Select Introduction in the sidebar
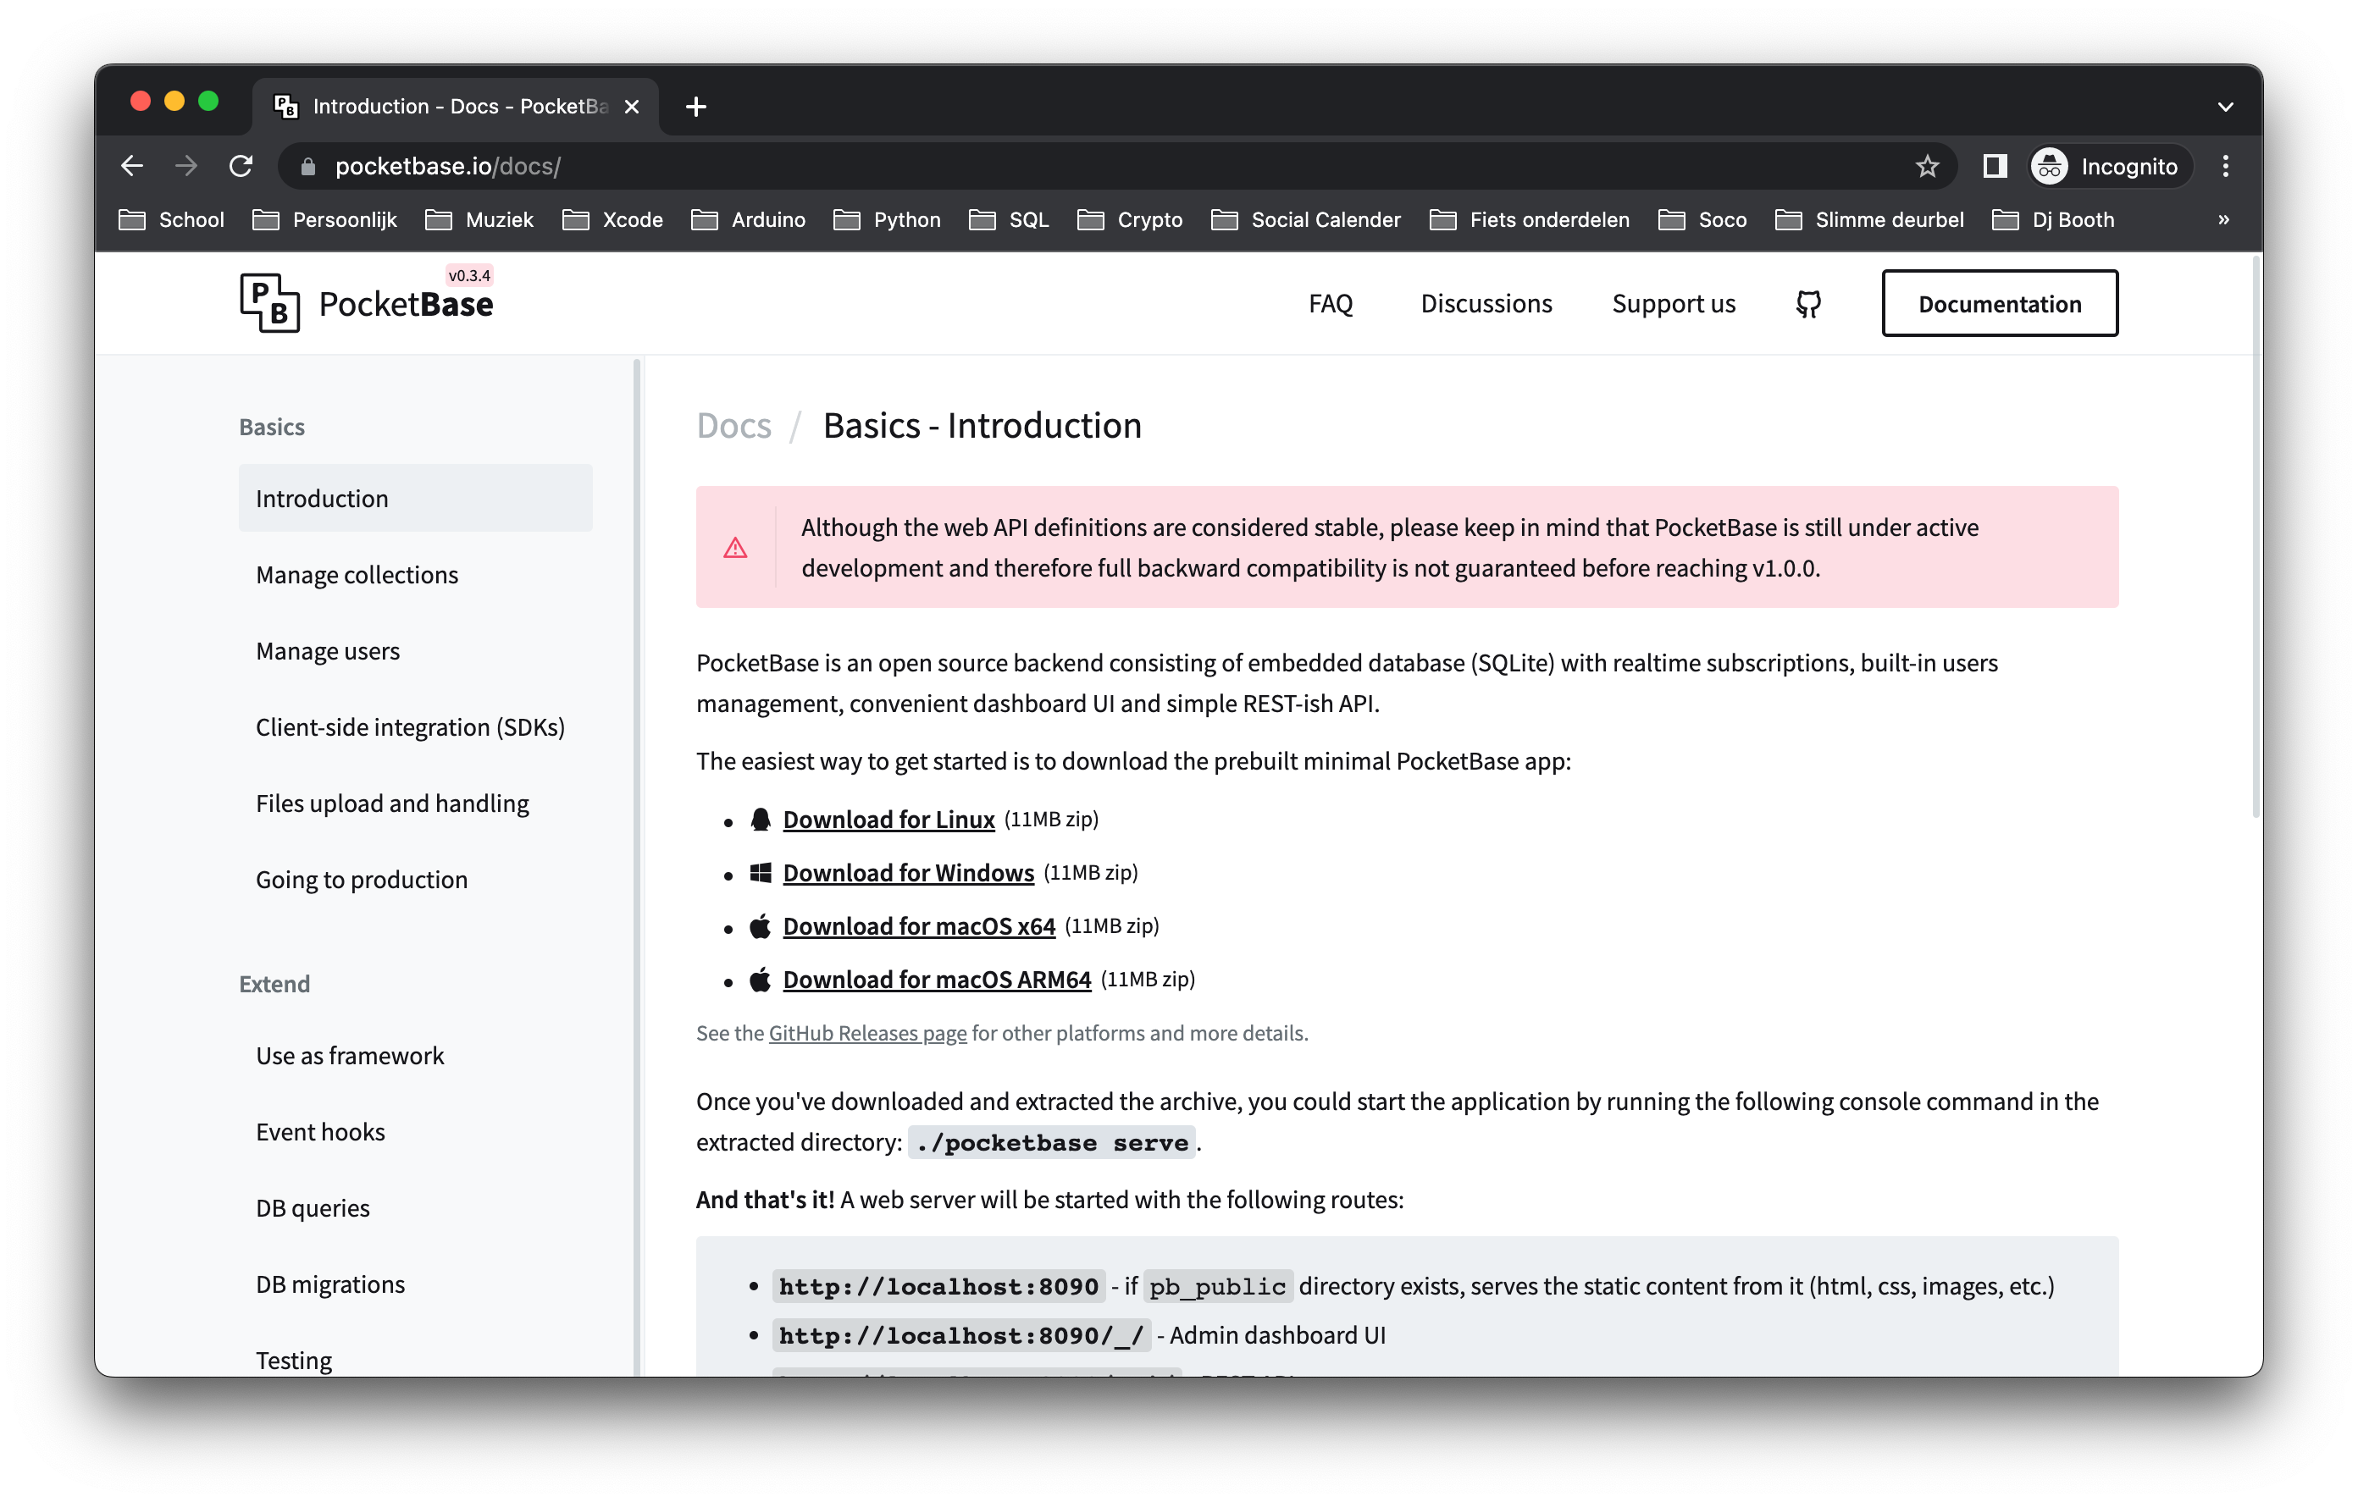 415,499
